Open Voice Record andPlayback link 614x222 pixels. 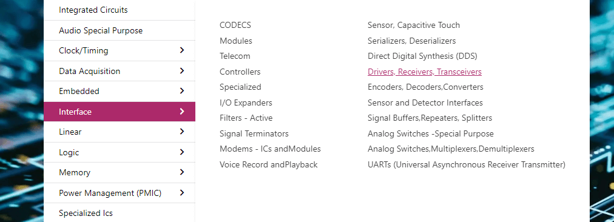269,165
